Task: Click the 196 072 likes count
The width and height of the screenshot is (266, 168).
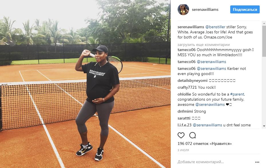Action: 205,144
